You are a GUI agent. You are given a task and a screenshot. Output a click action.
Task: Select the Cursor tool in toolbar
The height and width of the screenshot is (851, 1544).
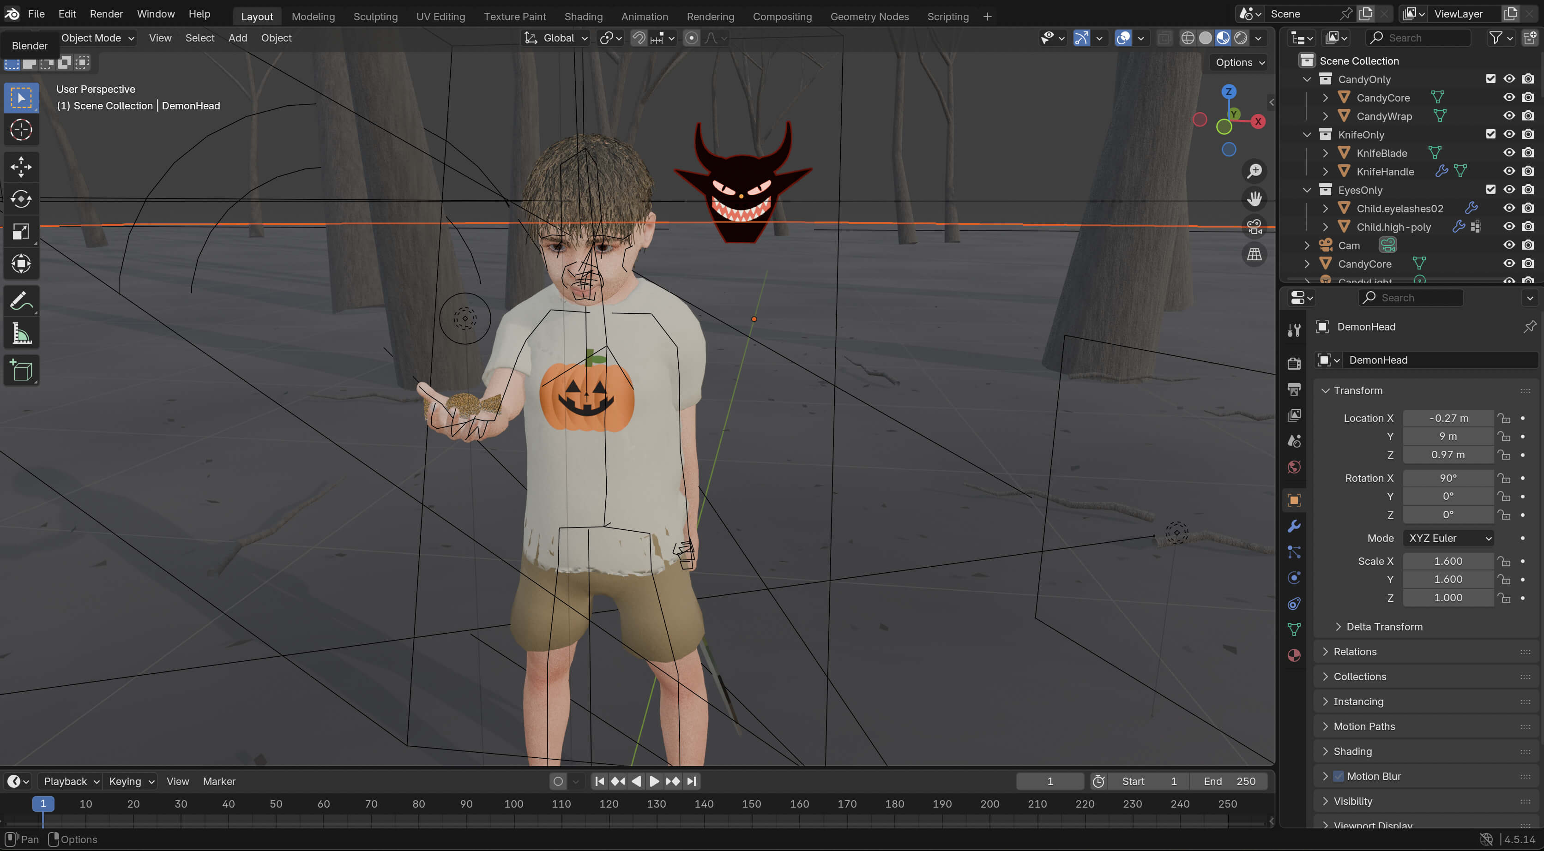[21, 129]
